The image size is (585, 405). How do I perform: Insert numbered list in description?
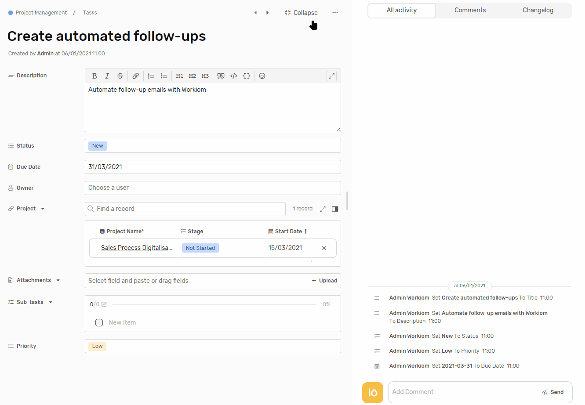[151, 76]
